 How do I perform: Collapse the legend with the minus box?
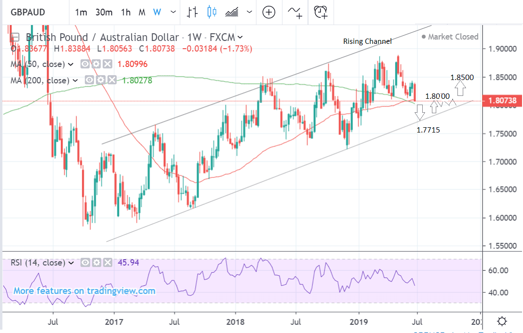[x=15, y=37]
